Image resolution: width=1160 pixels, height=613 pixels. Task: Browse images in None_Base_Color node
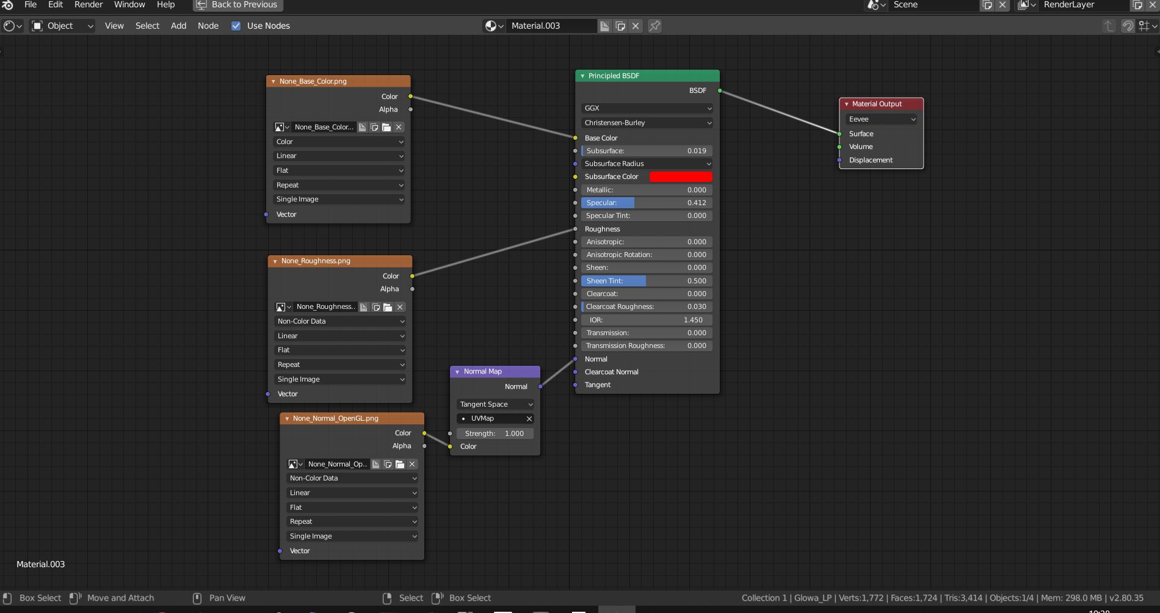[282, 127]
